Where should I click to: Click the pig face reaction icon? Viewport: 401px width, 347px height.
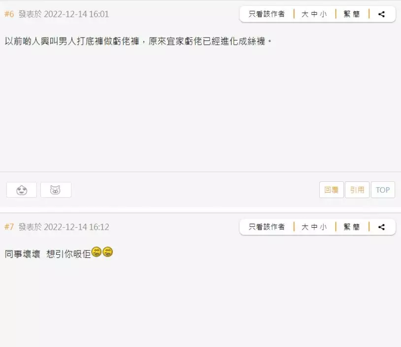[56, 190]
